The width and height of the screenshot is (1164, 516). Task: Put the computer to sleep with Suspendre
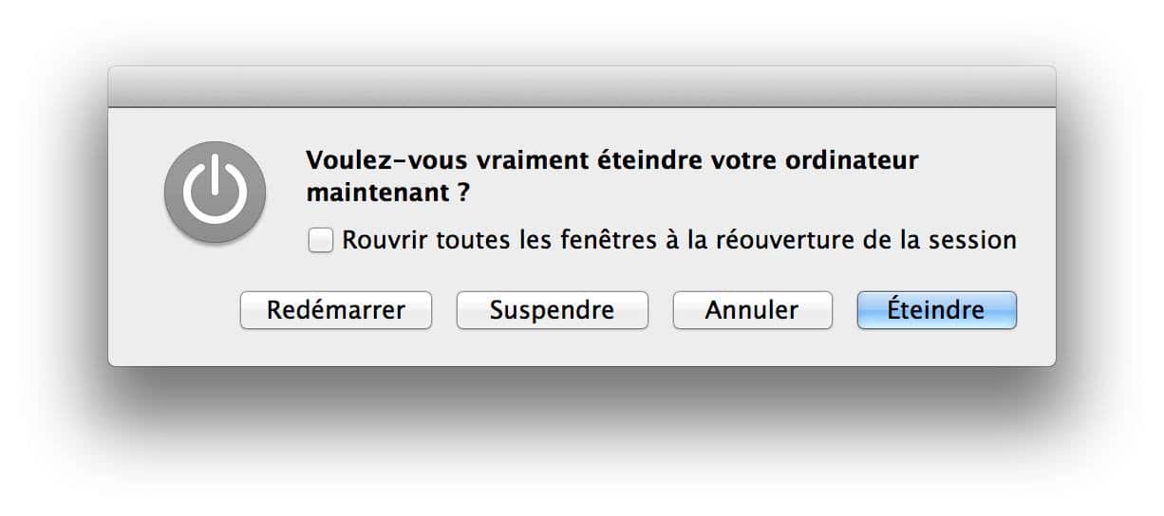click(553, 310)
